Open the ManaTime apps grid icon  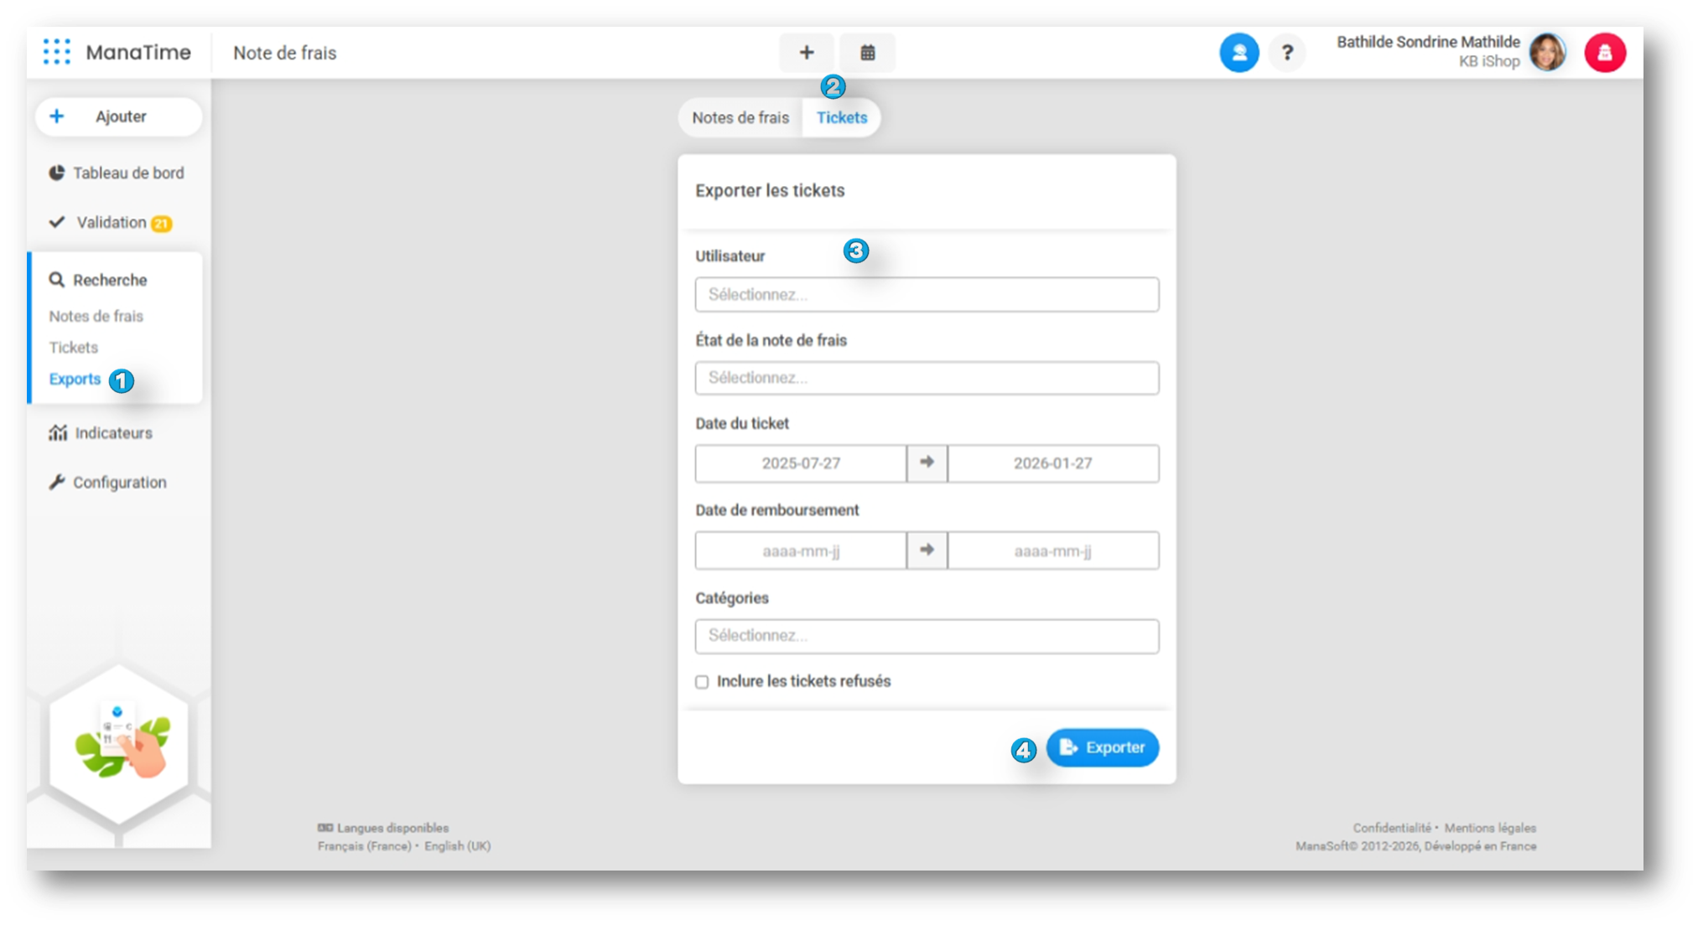[56, 52]
